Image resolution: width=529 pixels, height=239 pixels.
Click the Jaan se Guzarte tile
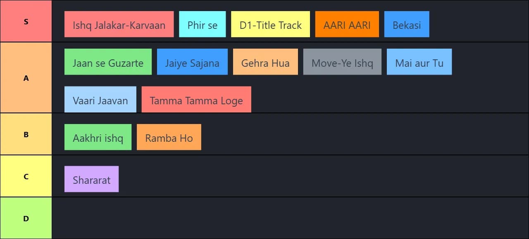tap(108, 62)
